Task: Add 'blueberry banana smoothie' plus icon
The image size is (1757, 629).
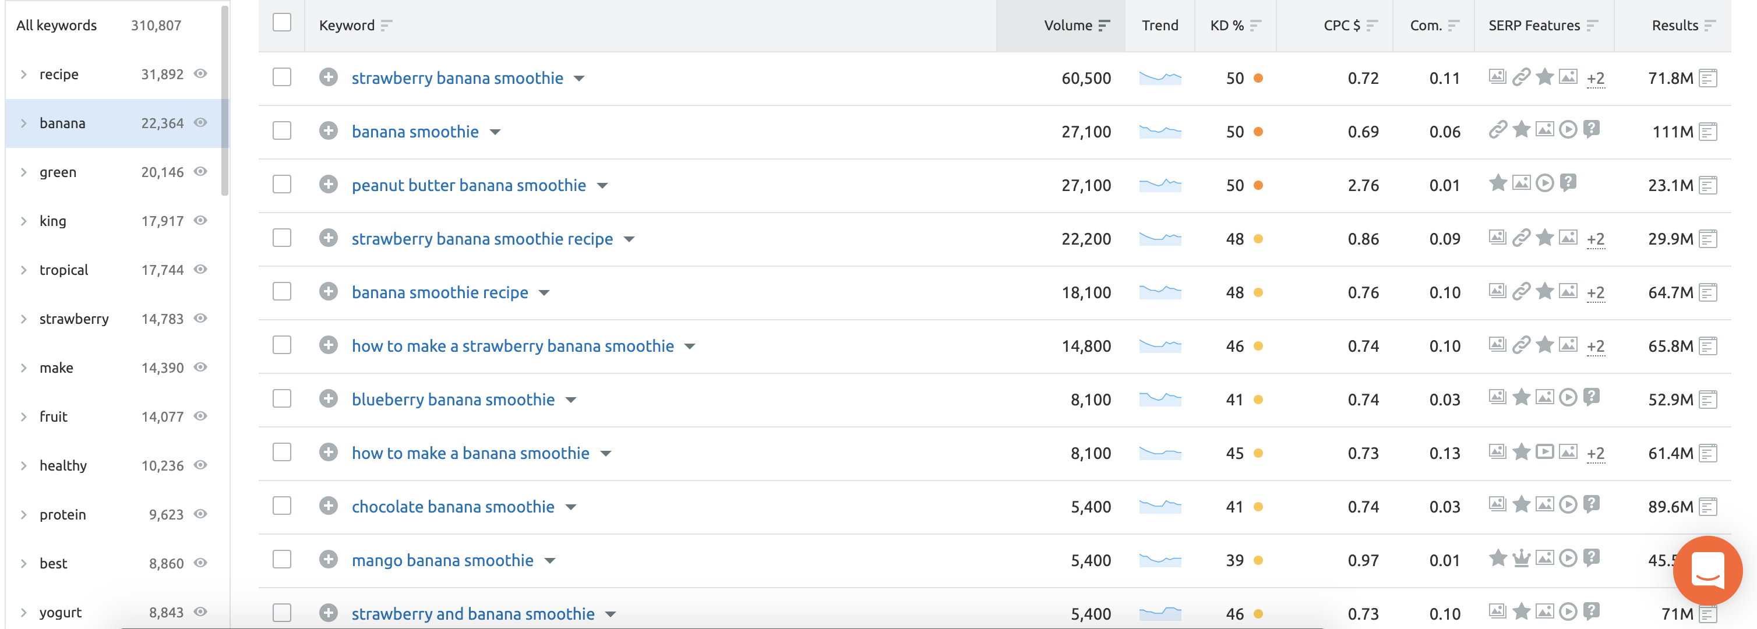Action: point(328,398)
